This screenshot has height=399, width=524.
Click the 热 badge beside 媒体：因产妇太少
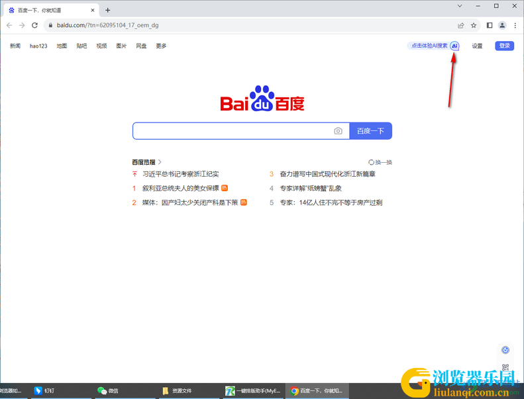point(244,202)
